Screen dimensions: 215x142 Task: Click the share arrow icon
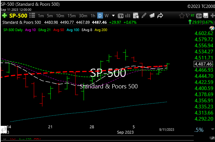click(x=160, y=15)
